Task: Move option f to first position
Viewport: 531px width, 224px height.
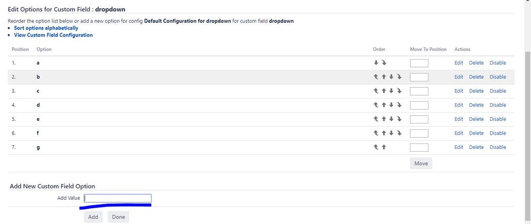Action: [x=376, y=133]
